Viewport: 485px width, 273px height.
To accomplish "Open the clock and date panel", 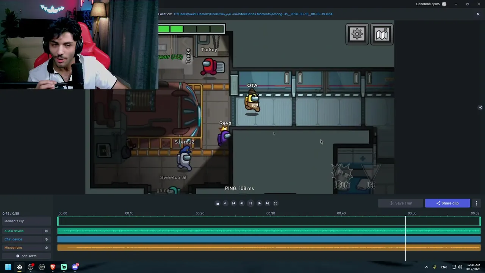I will 473,267.
